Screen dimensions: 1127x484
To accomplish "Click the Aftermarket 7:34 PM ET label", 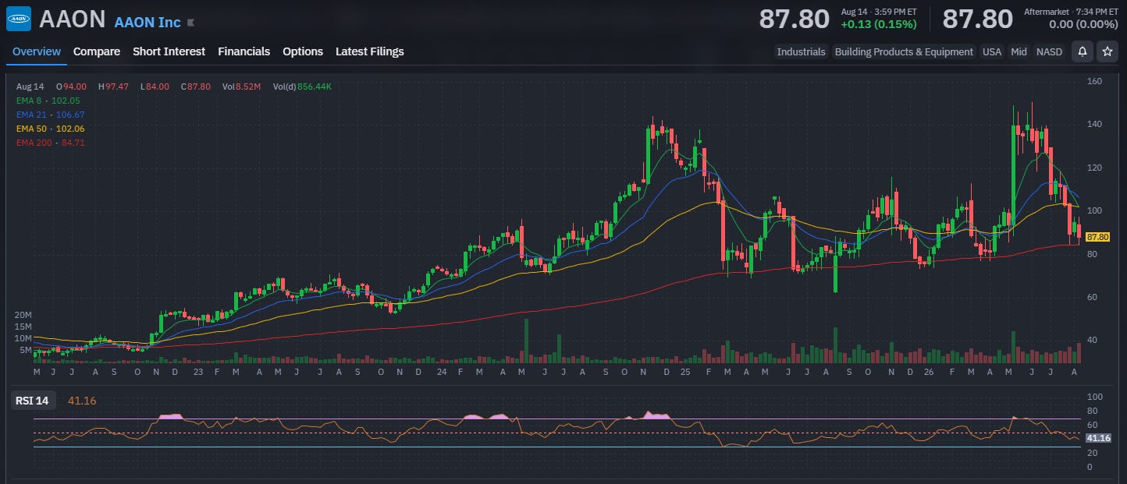I will click(x=1070, y=12).
